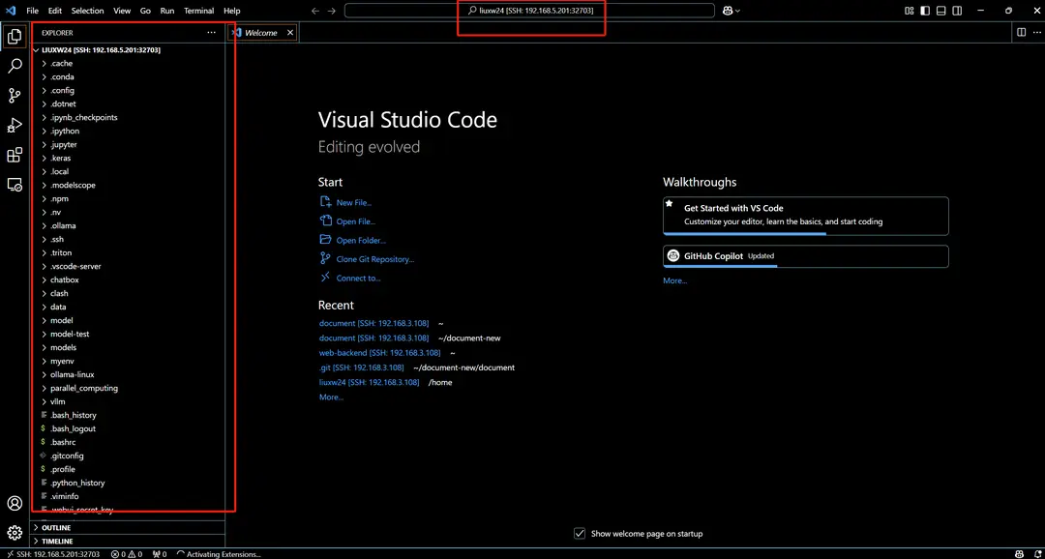Open the Accounts icon in activity bar
This screenshot has width=1045, height=559.
click(x=14, y=503)
